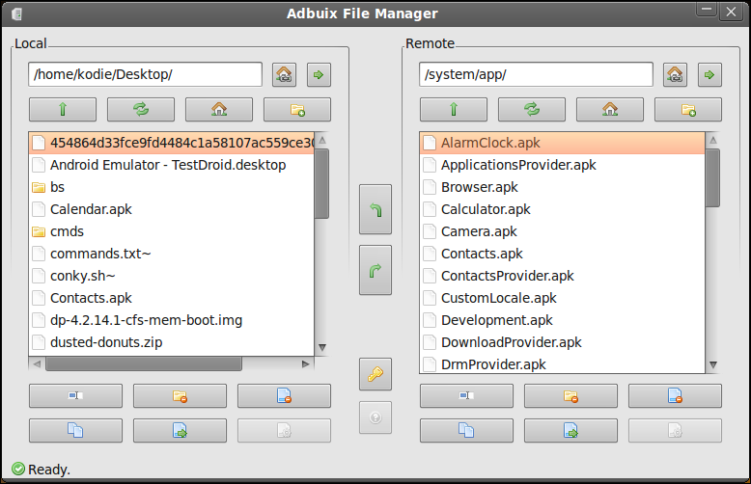Go to home folder in Local panel
This screenshot has width=751, height=484.
pos(219,110)
